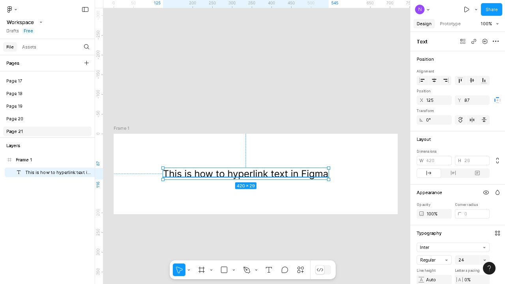This screenshot has height=284, width=505.
Task: Set text alignment to center
Action: pyautogui.click(x=434, y=80)
